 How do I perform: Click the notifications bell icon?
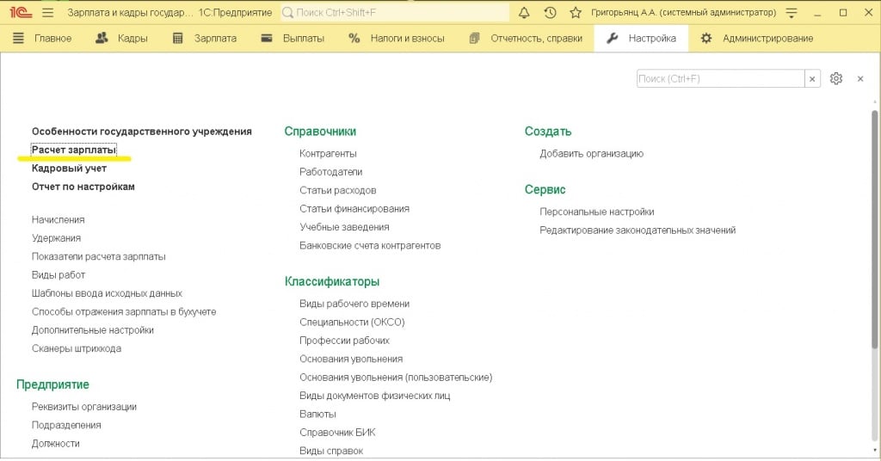point(524,13)
